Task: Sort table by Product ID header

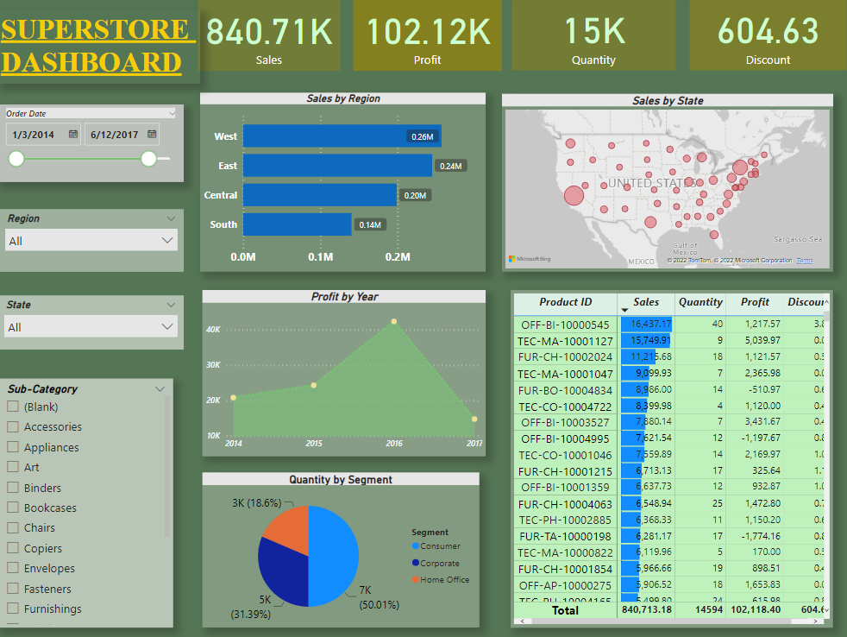Action: [x=565, y=302]
